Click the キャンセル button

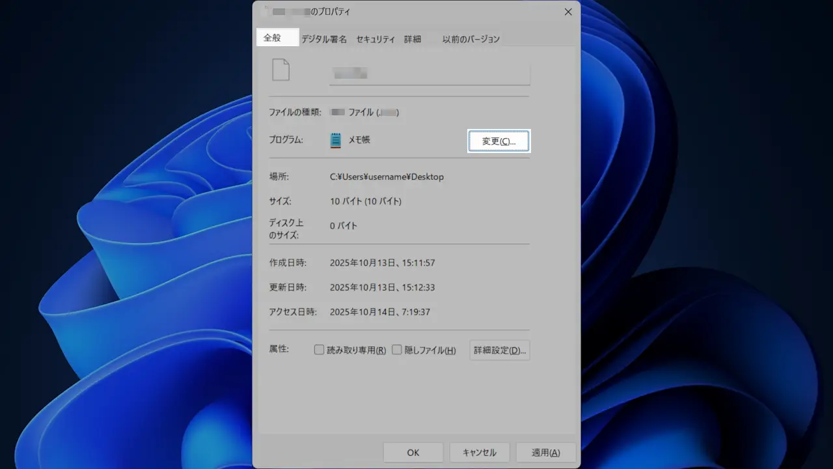click(x=480, y=453)
